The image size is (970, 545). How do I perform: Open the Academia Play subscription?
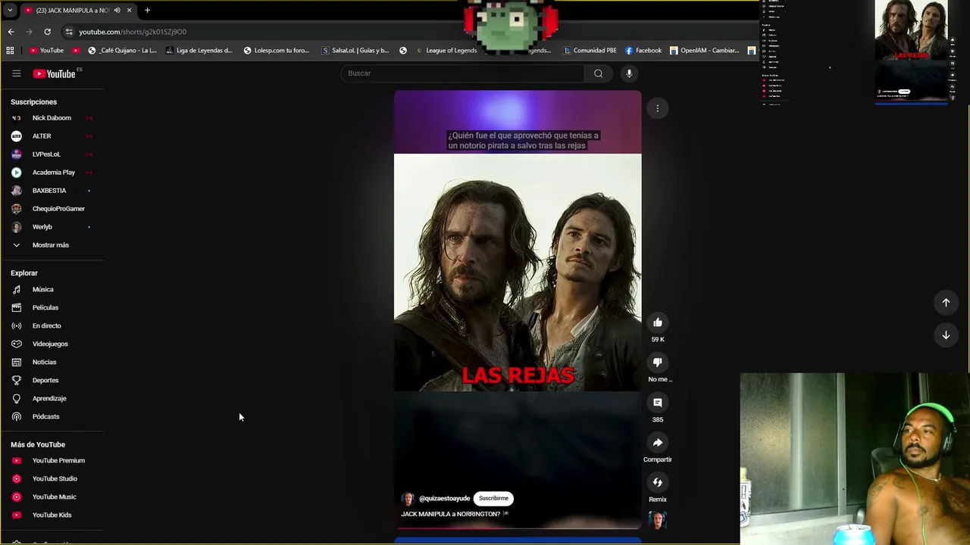[x=53, y=173]
